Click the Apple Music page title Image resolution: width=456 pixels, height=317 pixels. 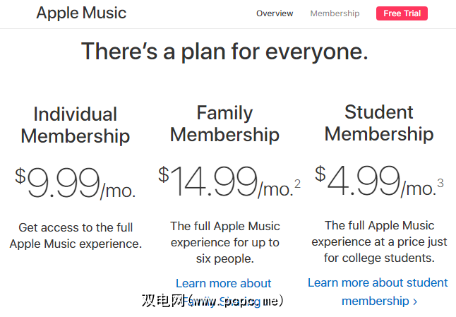[x=81, y=13]
